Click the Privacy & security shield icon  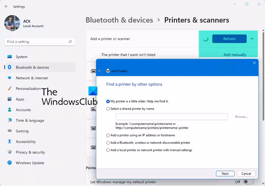[x=9, y=152]
